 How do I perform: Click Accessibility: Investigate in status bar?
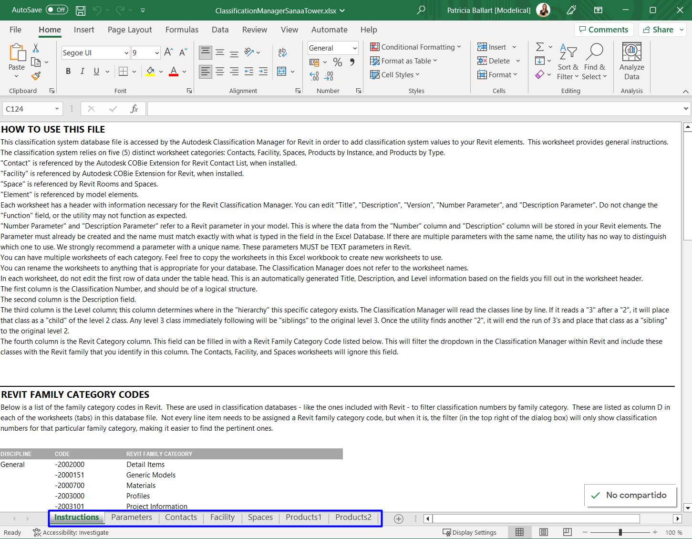tap(71, 532)
